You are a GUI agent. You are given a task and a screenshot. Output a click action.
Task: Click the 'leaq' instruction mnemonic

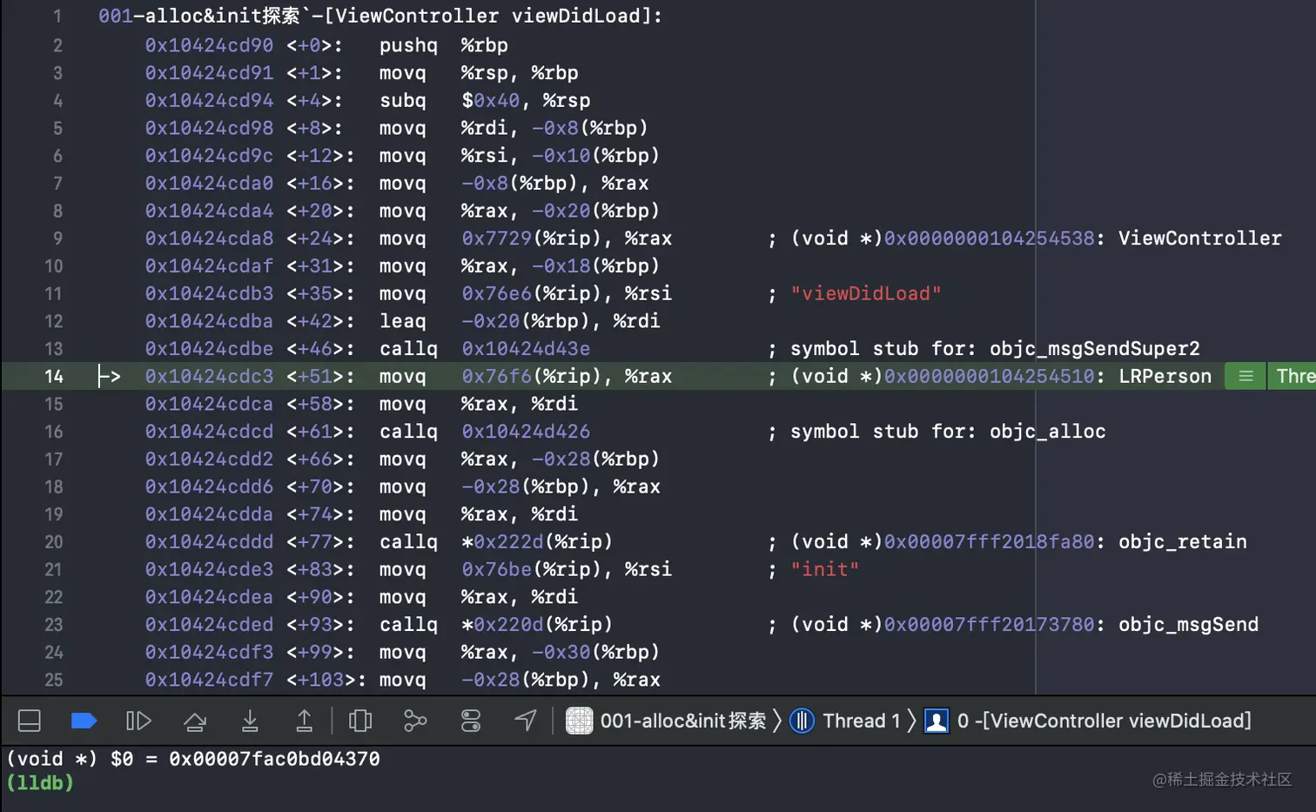point(403,320)
